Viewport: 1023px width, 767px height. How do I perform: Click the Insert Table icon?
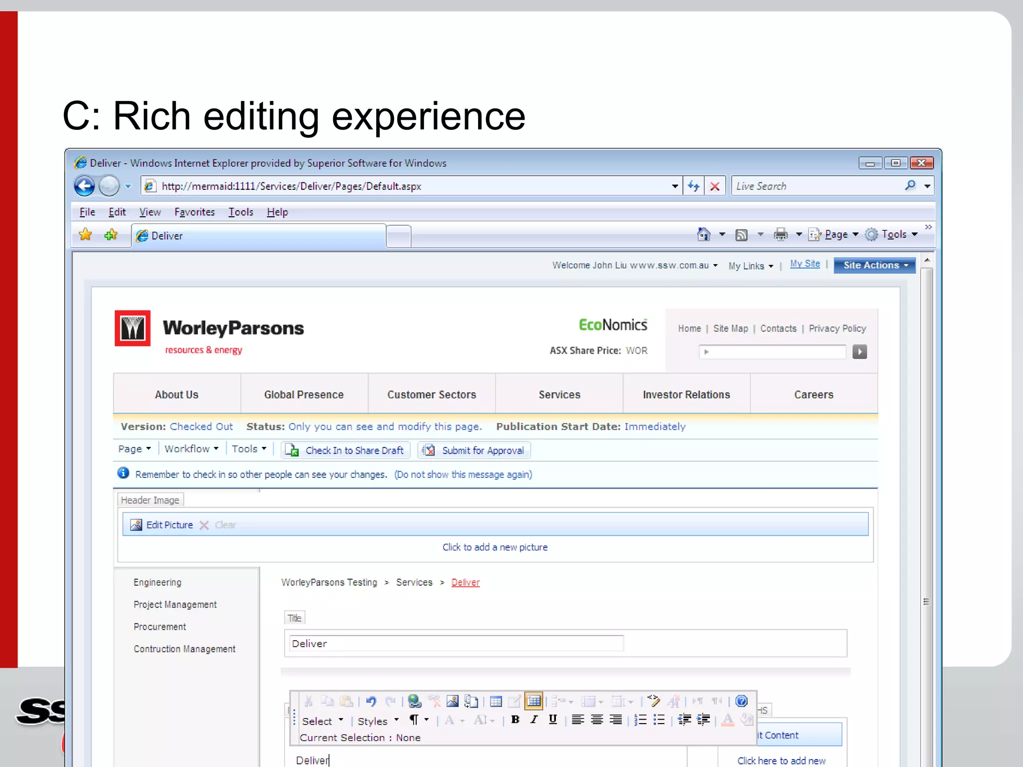point(496,702)
